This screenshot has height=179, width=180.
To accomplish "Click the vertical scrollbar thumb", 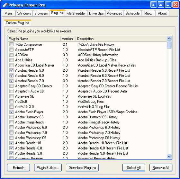I will pos(169,45).
